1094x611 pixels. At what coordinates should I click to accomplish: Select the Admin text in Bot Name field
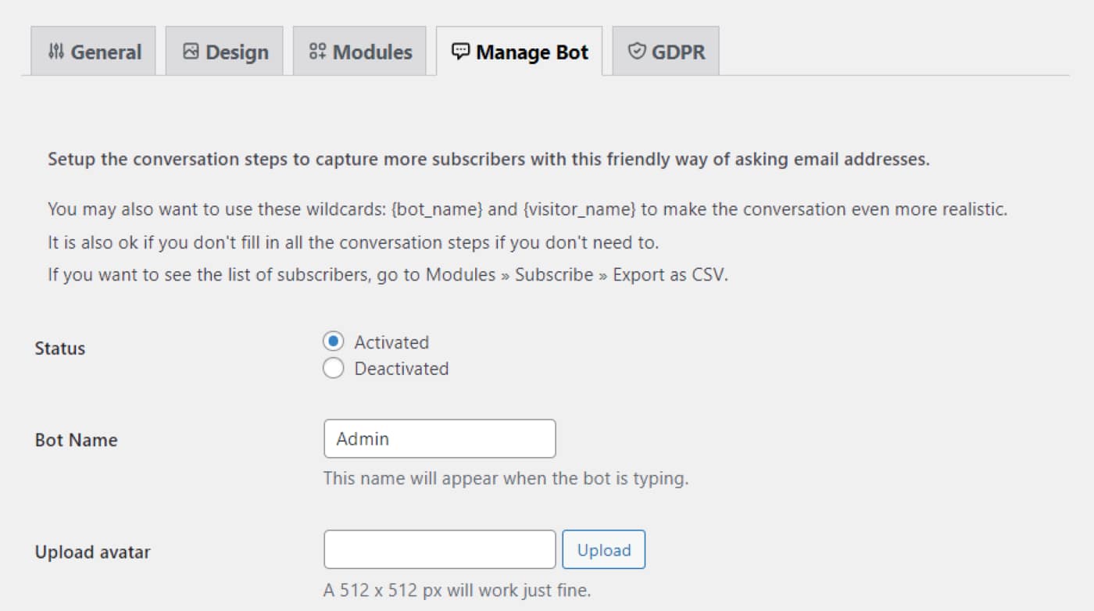point(362,438)
